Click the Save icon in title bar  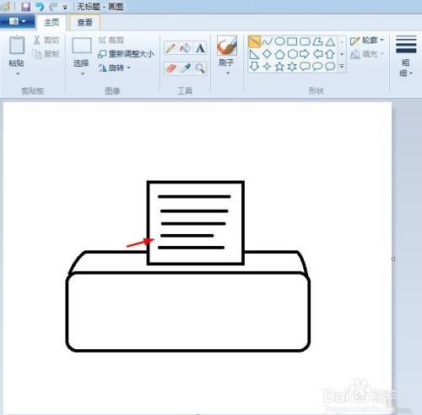[25, 7]
